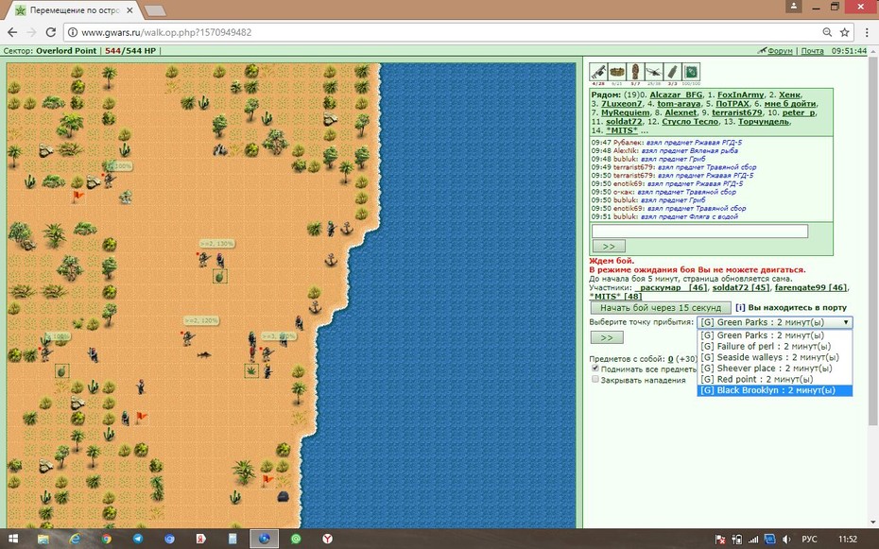Click 'Начать бой через 15 секунд' button
Screen dimensions: 879x549
coord(661,307)
